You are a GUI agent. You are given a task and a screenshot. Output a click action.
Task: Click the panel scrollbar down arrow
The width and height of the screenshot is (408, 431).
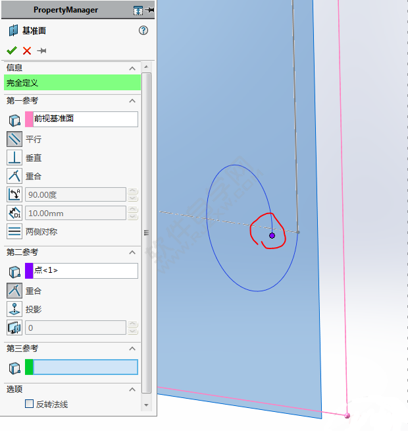click(146, 405)
